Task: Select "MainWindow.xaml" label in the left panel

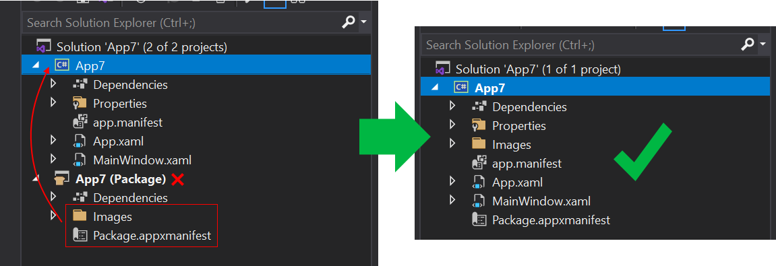Action: 142,160
